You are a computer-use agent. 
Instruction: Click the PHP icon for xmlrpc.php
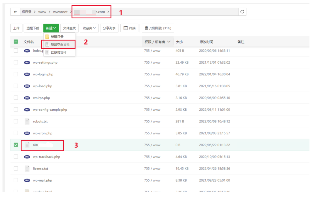coord(27,98)
